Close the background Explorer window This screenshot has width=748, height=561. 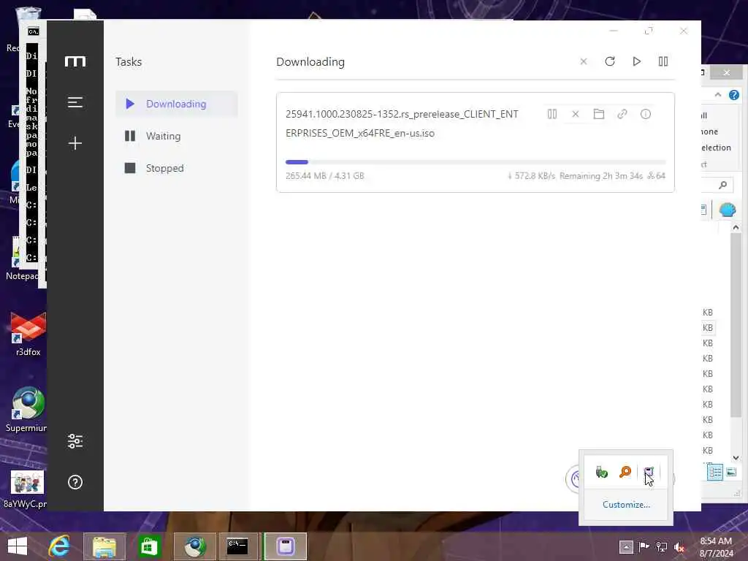point(726,72)
